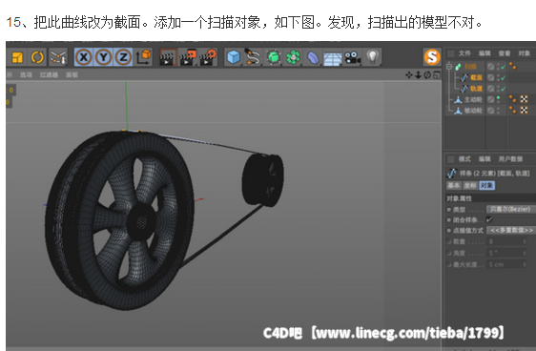Open the array/modeling objects green icon
The width and height of the screenshot is (536, 351).
[x=293, y=57]
